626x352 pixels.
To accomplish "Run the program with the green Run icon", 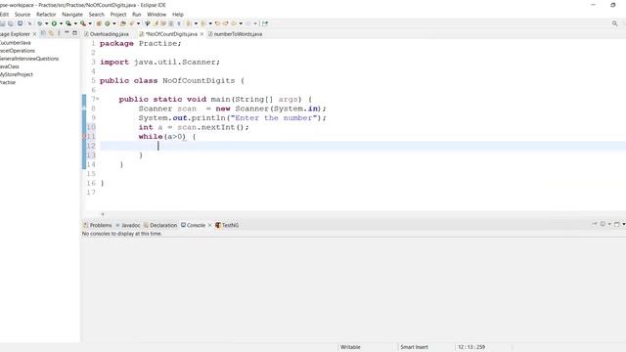I will (54, 23).
